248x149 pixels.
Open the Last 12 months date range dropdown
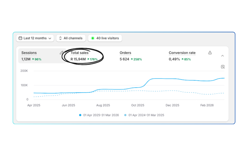click(x=35, y=38)
